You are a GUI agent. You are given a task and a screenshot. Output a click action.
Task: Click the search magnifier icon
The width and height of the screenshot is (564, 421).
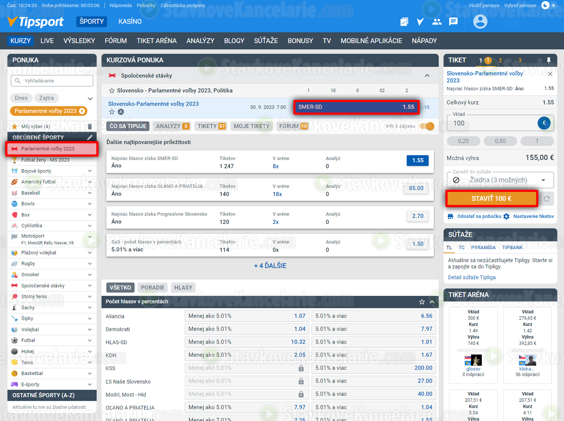coord(18,81)
